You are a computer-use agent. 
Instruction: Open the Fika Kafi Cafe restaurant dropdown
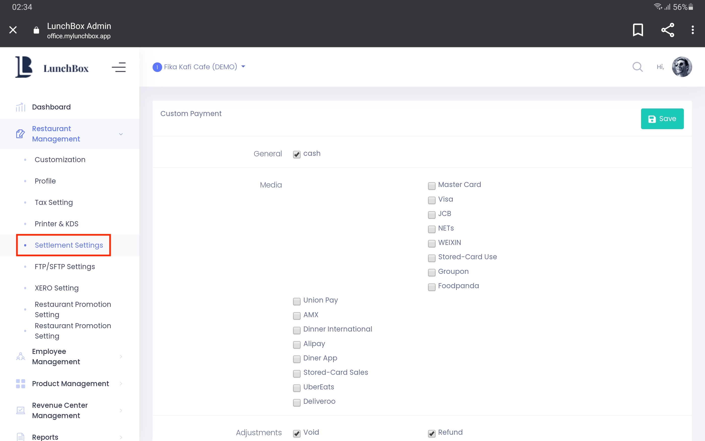[199, 67]
